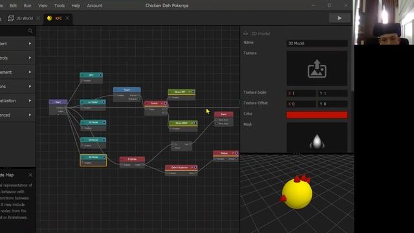Click the texture upload image icon
The image size is (414, 233).
click(317, 69)
